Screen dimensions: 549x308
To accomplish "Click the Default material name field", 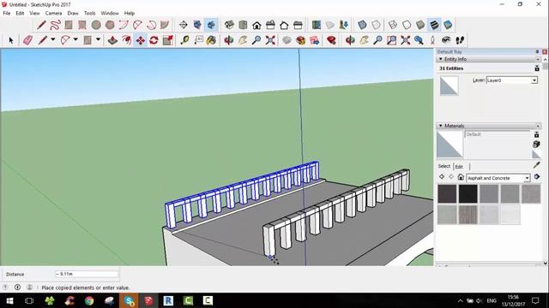I will pyautogui.click(x=498, y=134).
